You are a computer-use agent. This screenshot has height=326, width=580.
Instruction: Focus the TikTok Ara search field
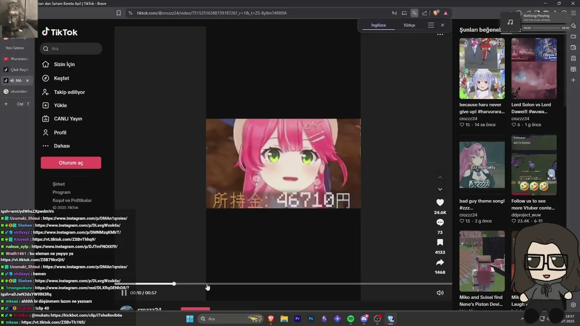(71, 48)
